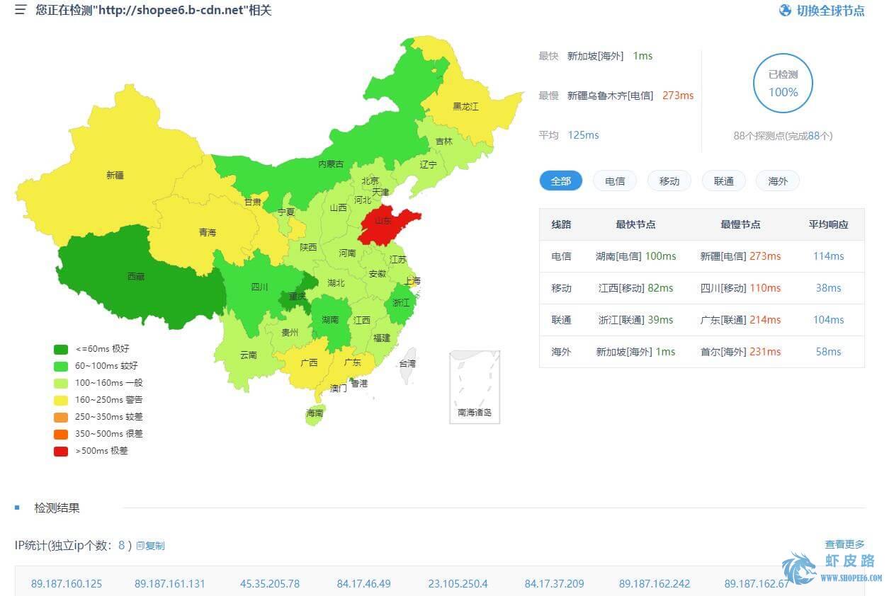The height and width of the screenshot is (596, 894).
Task: Select the 全部 filter tab
Action: [x=560, y=181]
